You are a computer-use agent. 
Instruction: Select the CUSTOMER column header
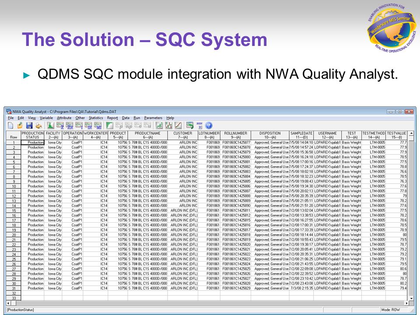[x=183, y=135]
